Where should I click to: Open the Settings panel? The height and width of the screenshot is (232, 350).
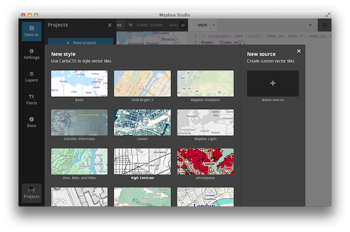31,54
